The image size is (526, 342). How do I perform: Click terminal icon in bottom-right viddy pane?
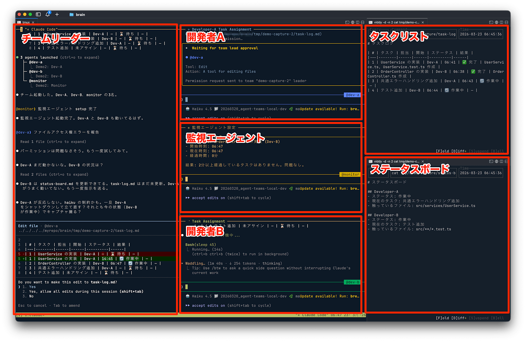point(491,161)
